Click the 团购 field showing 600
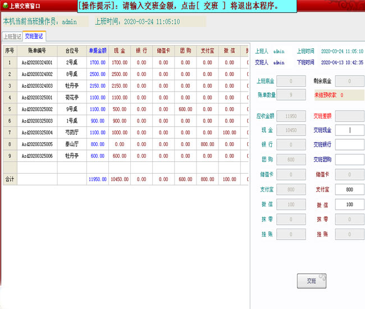This screenshot has height=309, width=365. point(291,160)
